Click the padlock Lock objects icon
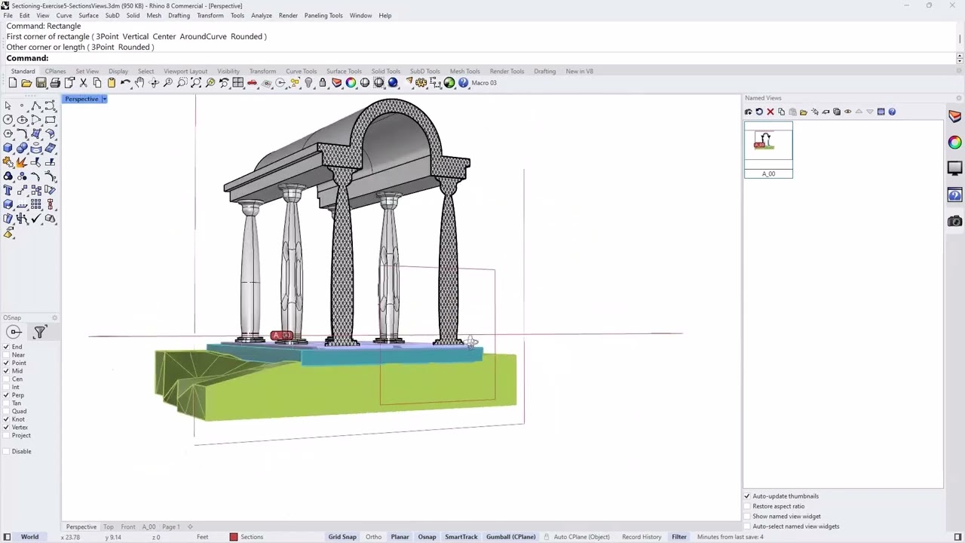Viewport: 965px width, 543px height. click(x=323, y=83)
